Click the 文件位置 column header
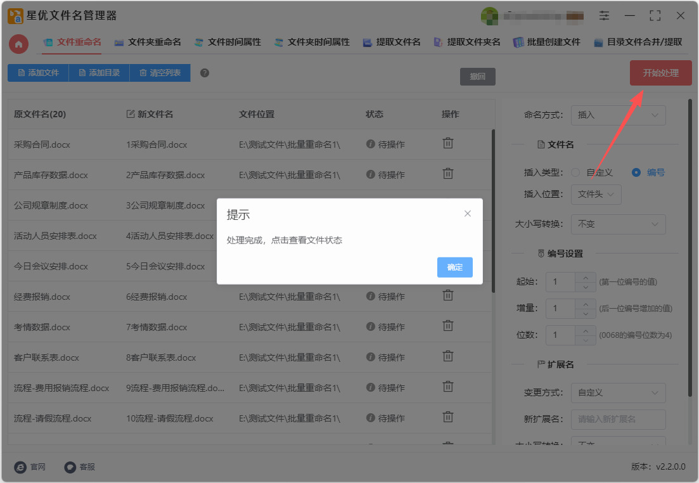 pyautogui.click(x=257, y=114)
